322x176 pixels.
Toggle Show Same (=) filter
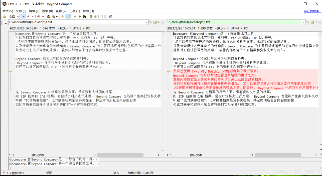click(x=32, y=17)
